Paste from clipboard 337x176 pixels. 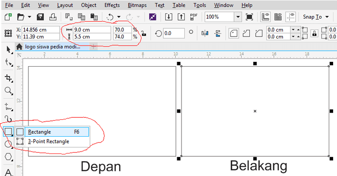[x=94, y=17]
